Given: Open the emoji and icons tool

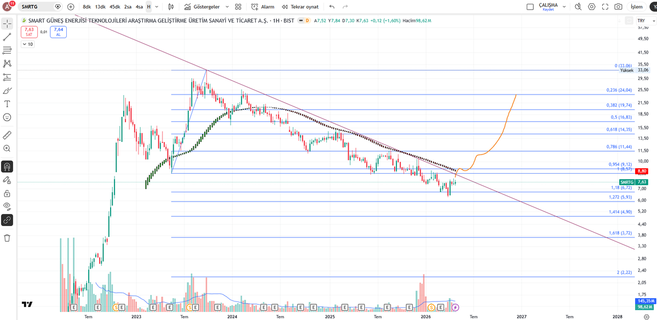Looking at the screenshot, I should tap(7, 117).
